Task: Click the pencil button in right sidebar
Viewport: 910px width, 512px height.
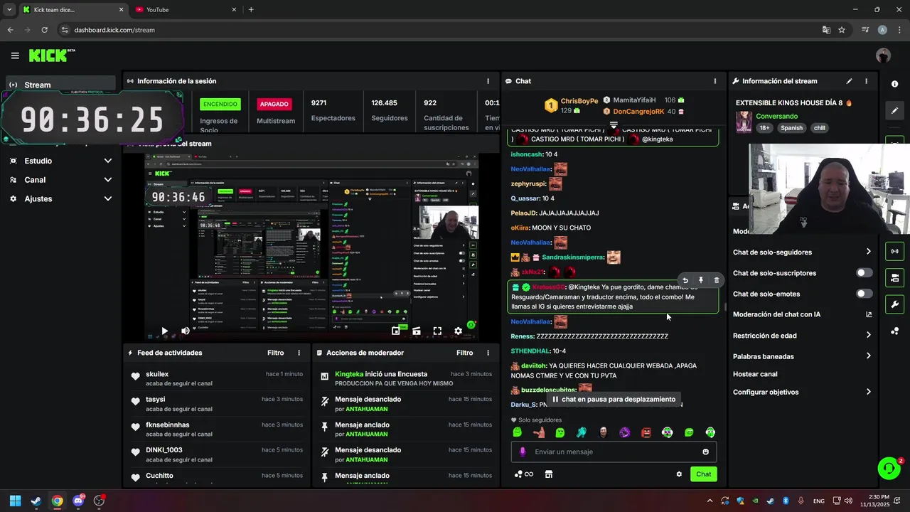Action: [x=894, y=110]
